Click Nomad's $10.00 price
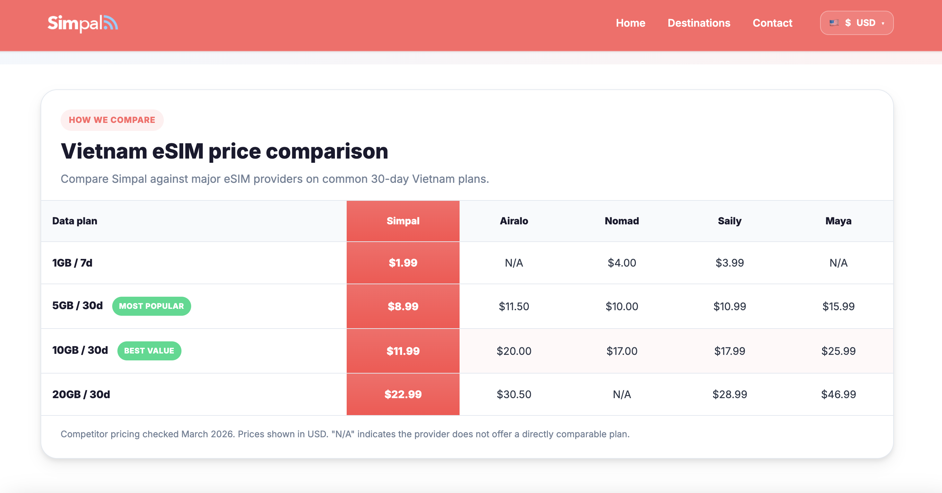Viewport: 942px width, 493px height. coord(622,306)
